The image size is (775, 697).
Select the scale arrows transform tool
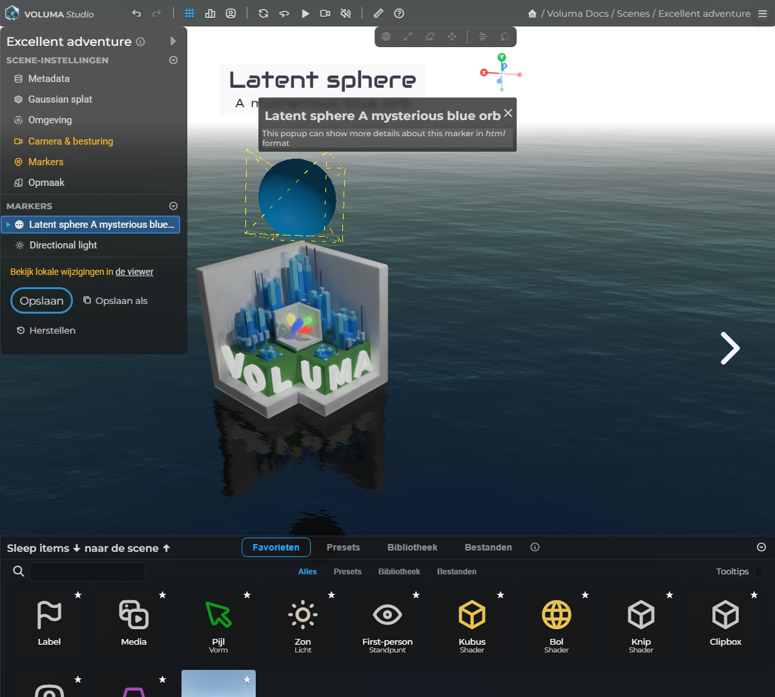pyautogui.click(x=408, y=37)
